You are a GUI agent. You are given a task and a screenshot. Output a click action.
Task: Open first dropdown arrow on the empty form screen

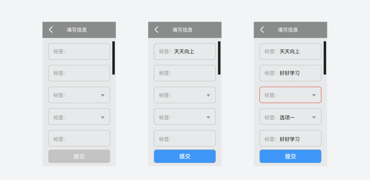(x=103, y=95)
